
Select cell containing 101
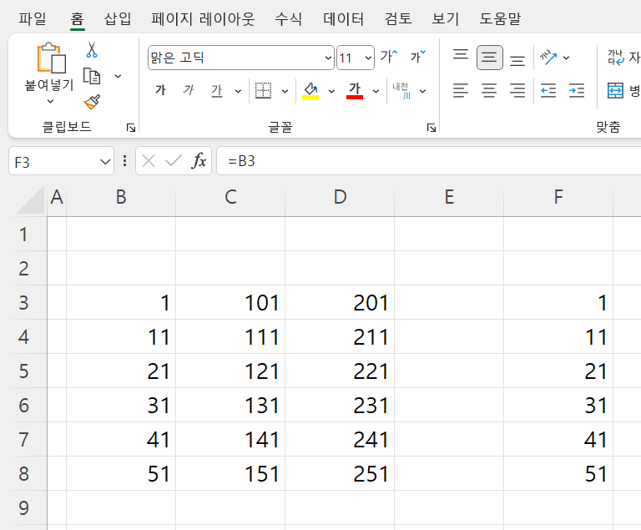point(230,303)
